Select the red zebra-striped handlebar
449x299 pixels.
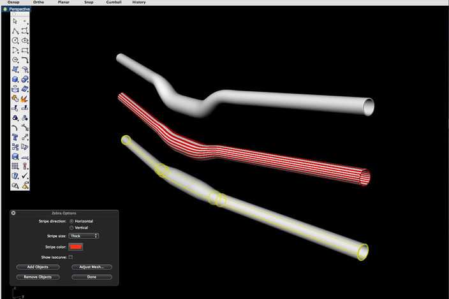coord(258,156)
